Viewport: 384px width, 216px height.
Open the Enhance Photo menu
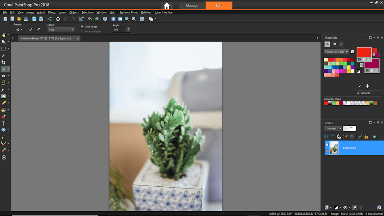point(129,12)
